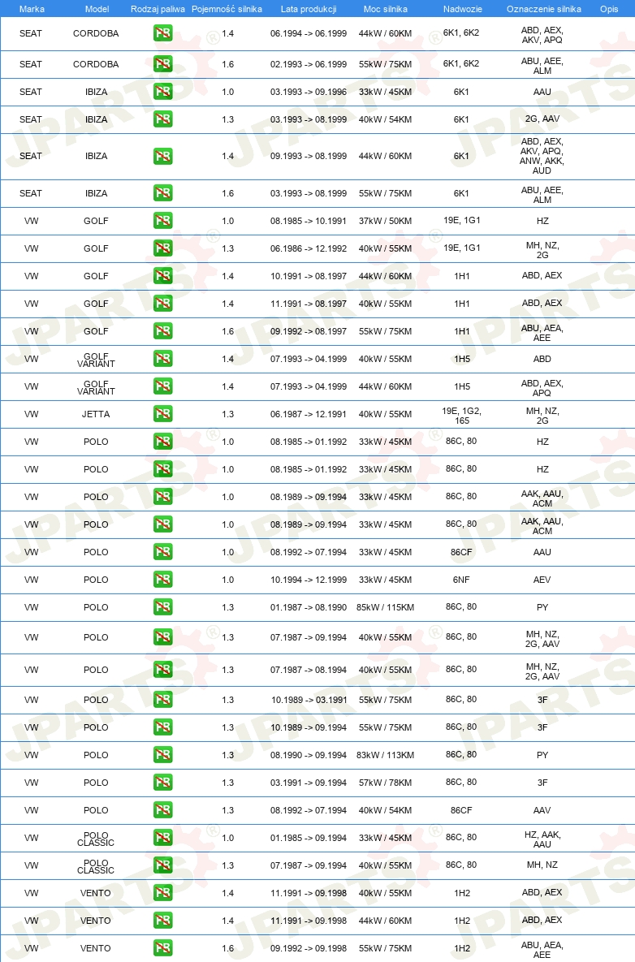Image resolution: width=635 pixels, height=962 pixels.
Task: Click engine code ABD in GOLF VARIANT row
Action: 542,358
